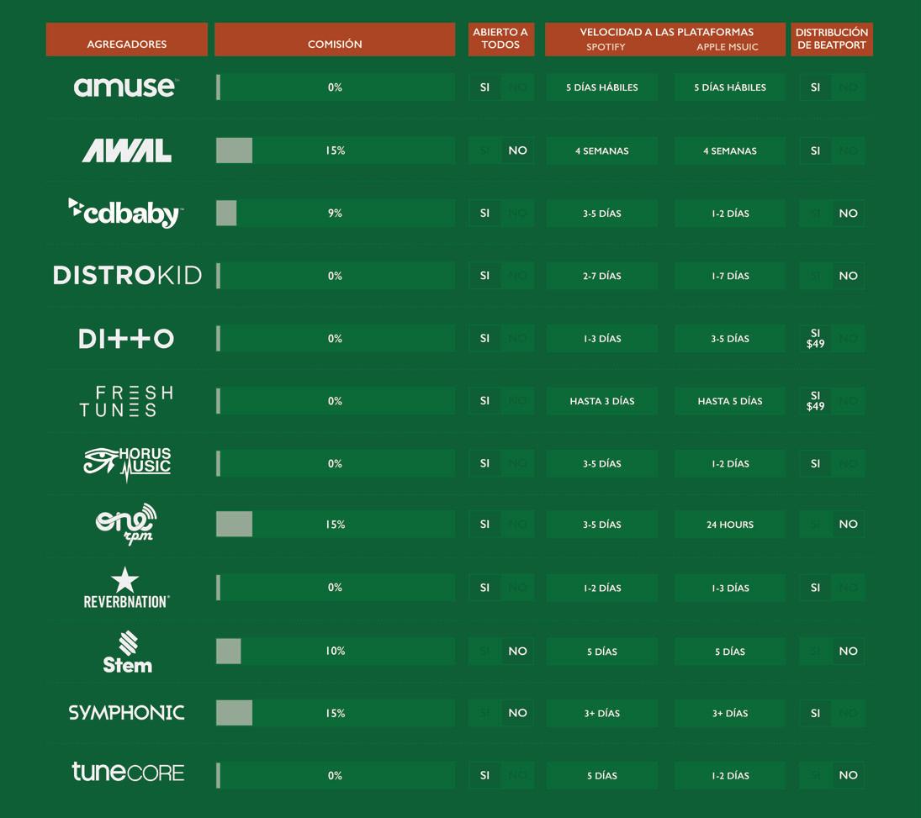This screenshot has height=818, width=921.
Task: Click Fresh Tunes 'HASTA 3 DÍAS' cell
Action: (x=602, y=401)
